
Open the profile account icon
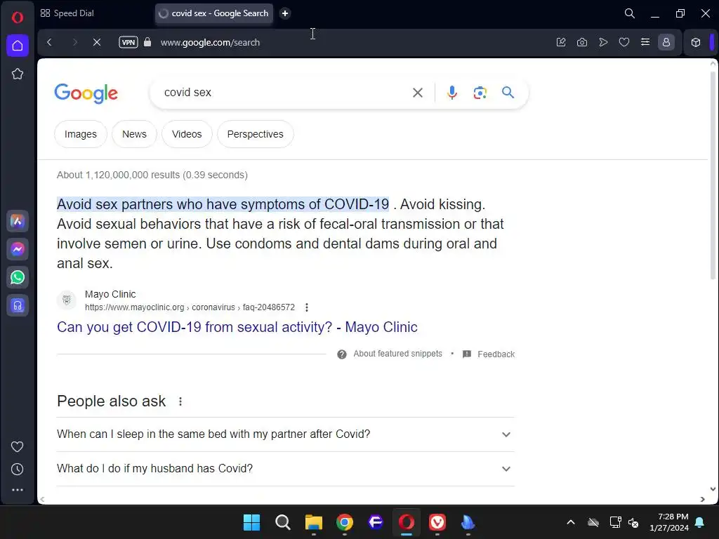point(666,42)
